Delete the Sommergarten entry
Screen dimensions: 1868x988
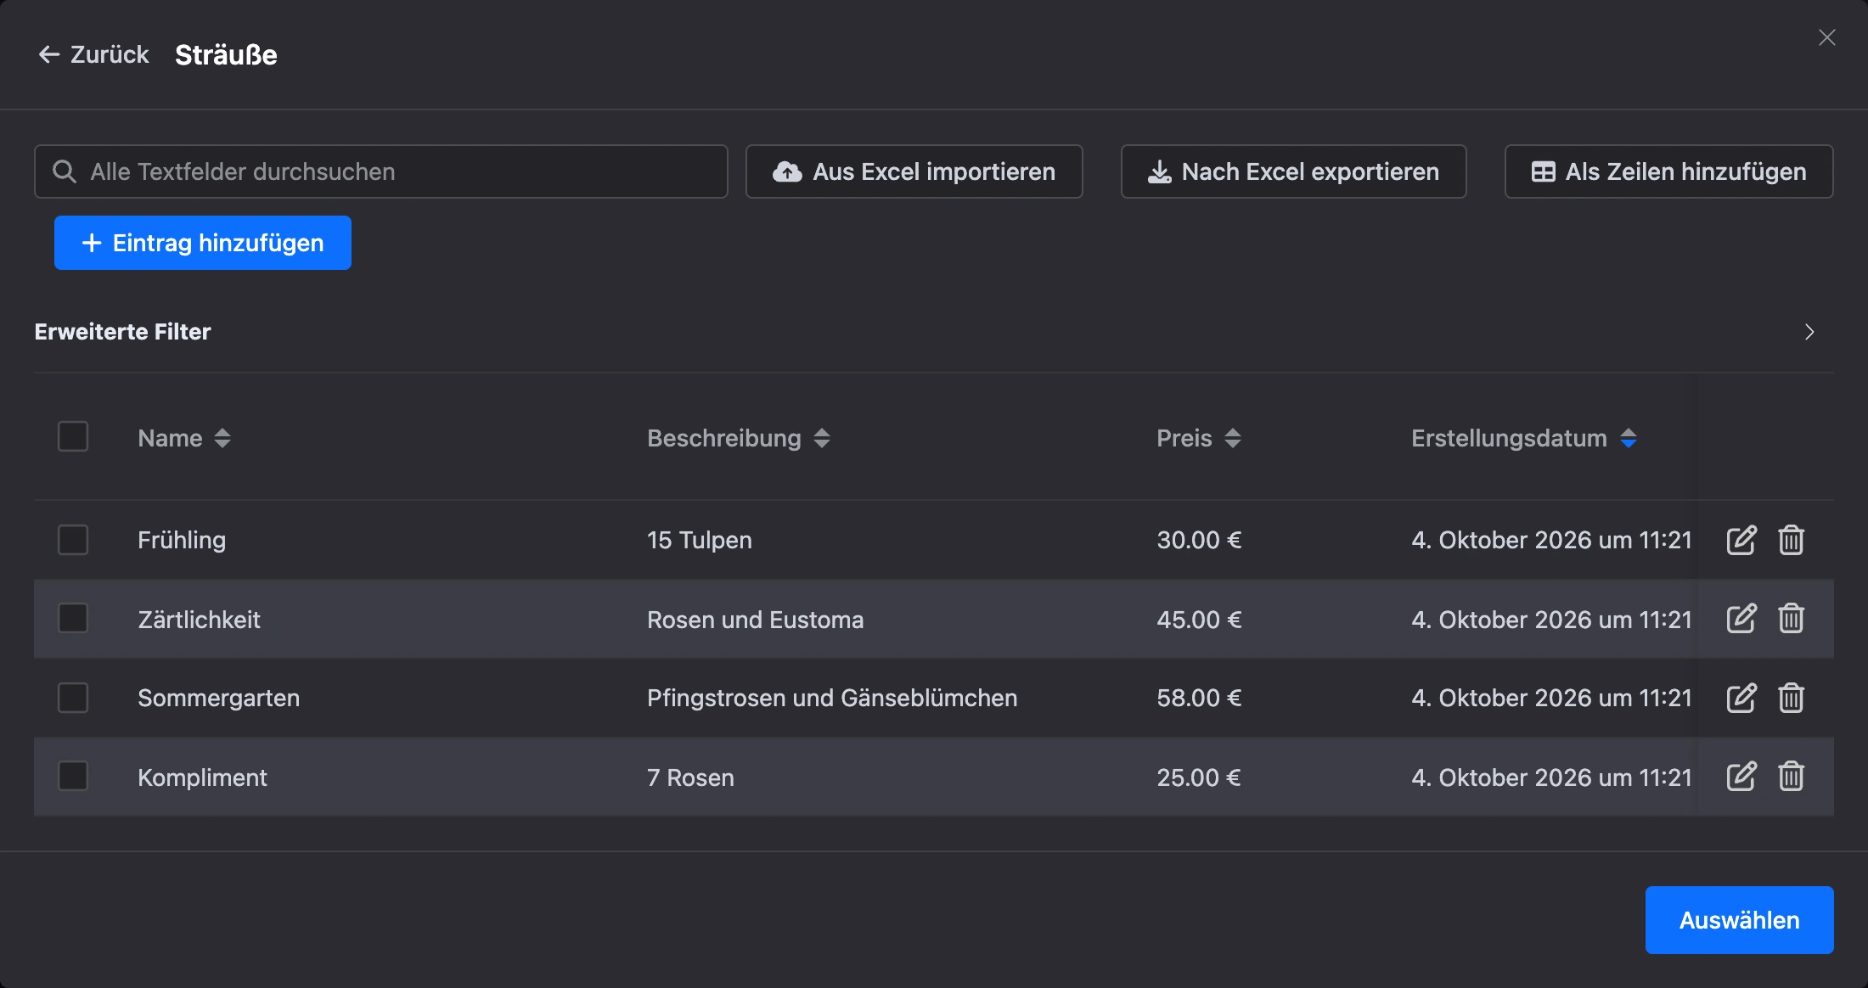(1792, 698)
